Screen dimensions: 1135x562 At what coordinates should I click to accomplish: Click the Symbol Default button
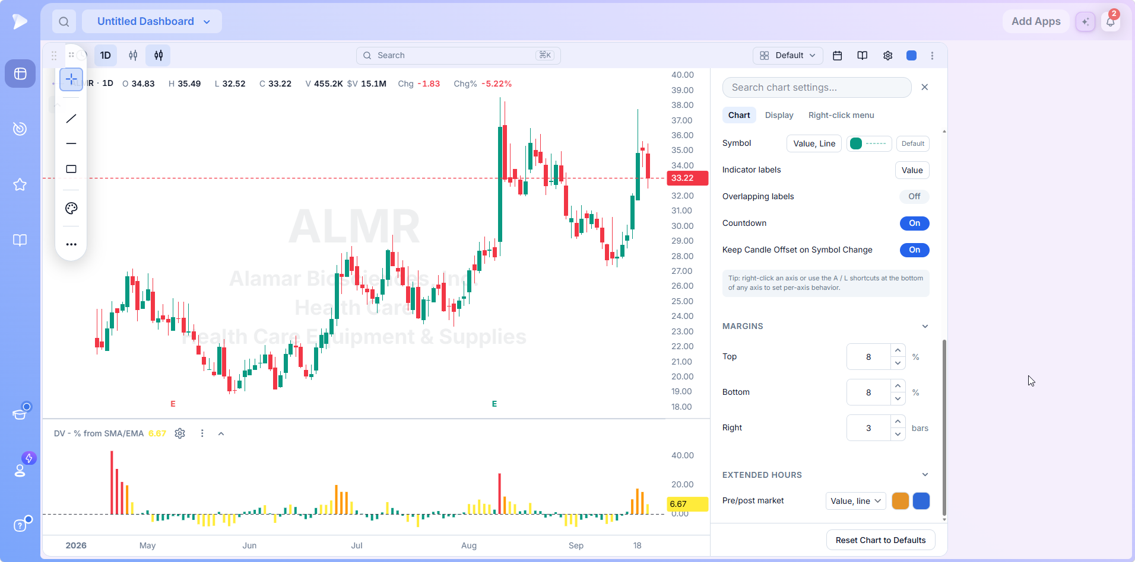[912, 143]
